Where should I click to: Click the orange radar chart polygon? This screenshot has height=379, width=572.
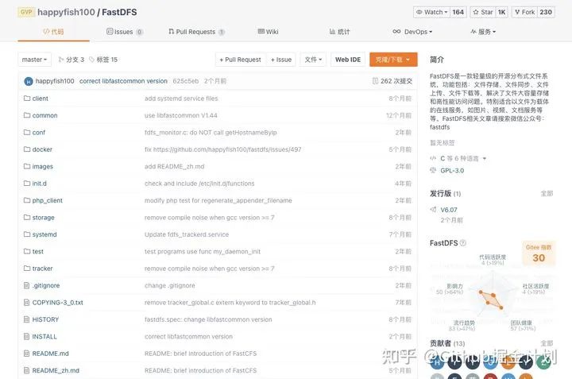tap(491, 300)
